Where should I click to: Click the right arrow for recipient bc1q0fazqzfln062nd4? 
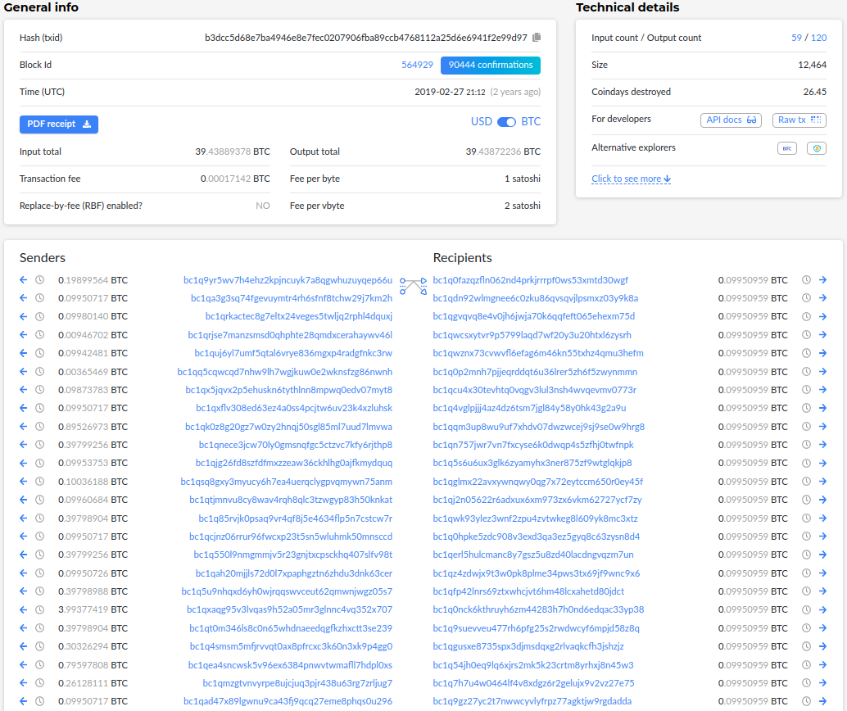(822, 280)
